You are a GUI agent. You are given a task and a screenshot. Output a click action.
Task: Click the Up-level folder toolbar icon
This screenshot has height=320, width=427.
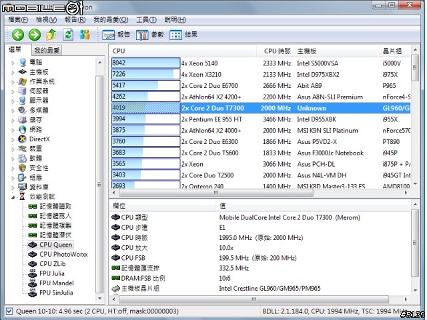[51, 35]
